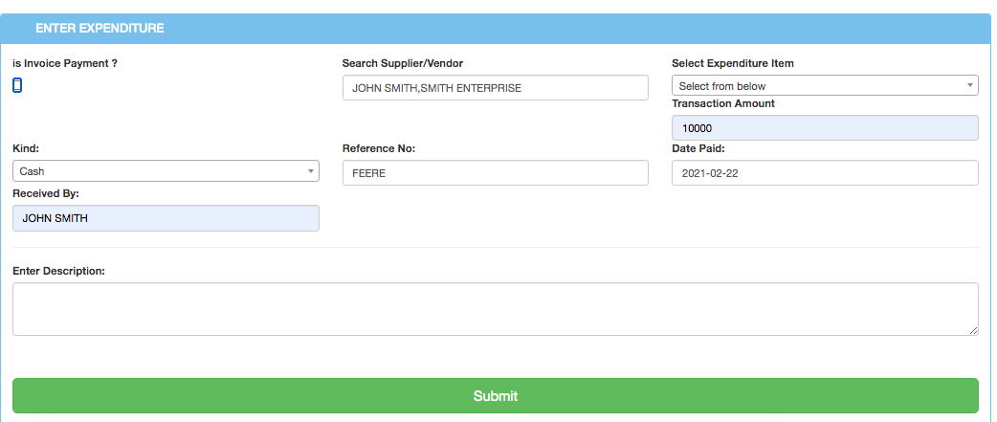Image resolution: width=997 pixels, height=422 pixels.
Task: Expand the Kind dropdown showing Cash
Action: (165, 171)
